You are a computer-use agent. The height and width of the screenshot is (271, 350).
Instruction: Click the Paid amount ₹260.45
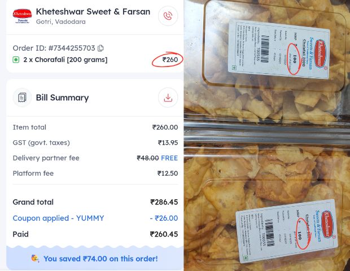pos(164,234)
